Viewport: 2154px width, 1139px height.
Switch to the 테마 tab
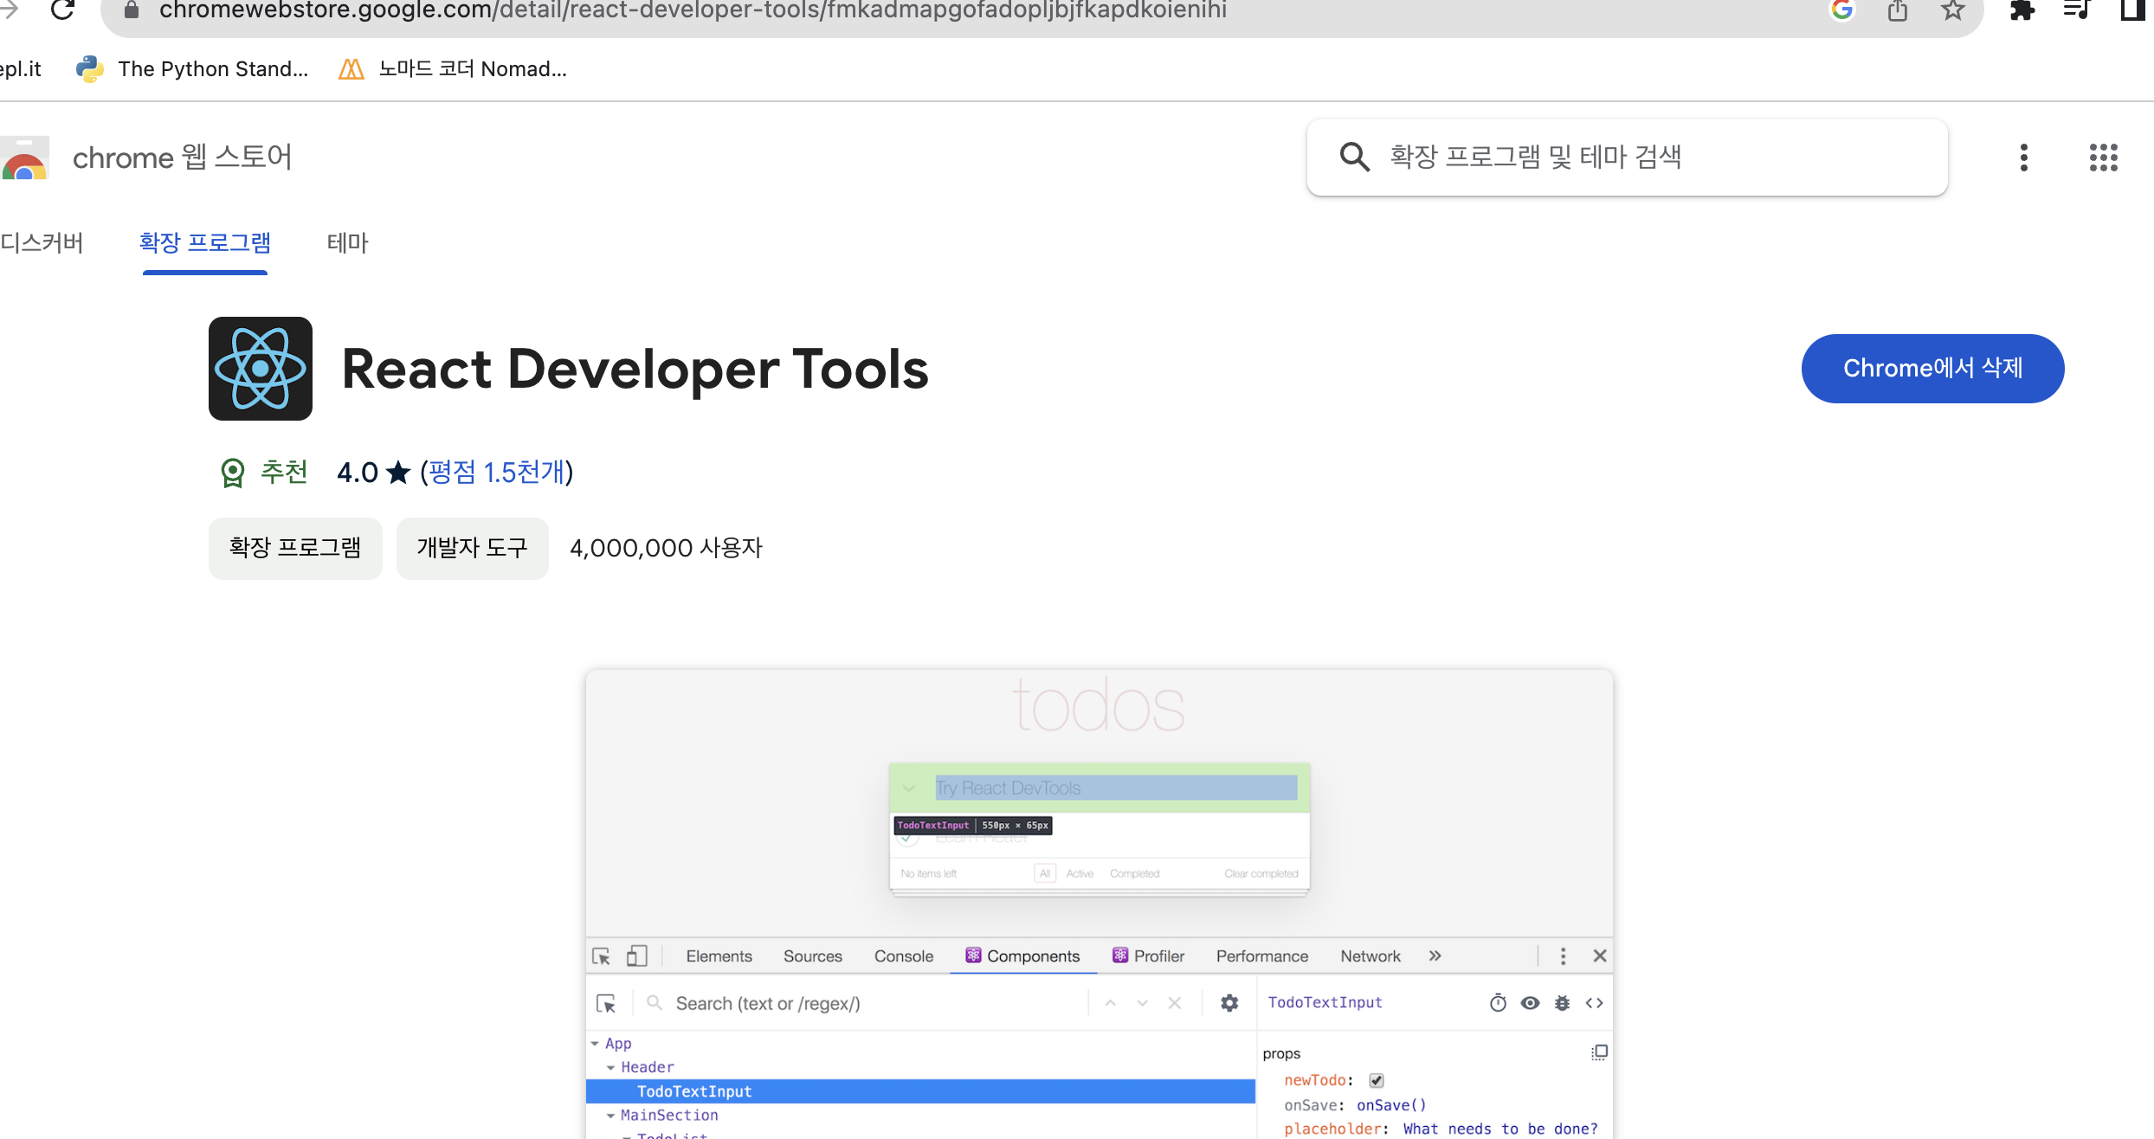pyautogui.click(x=347, y=242)
